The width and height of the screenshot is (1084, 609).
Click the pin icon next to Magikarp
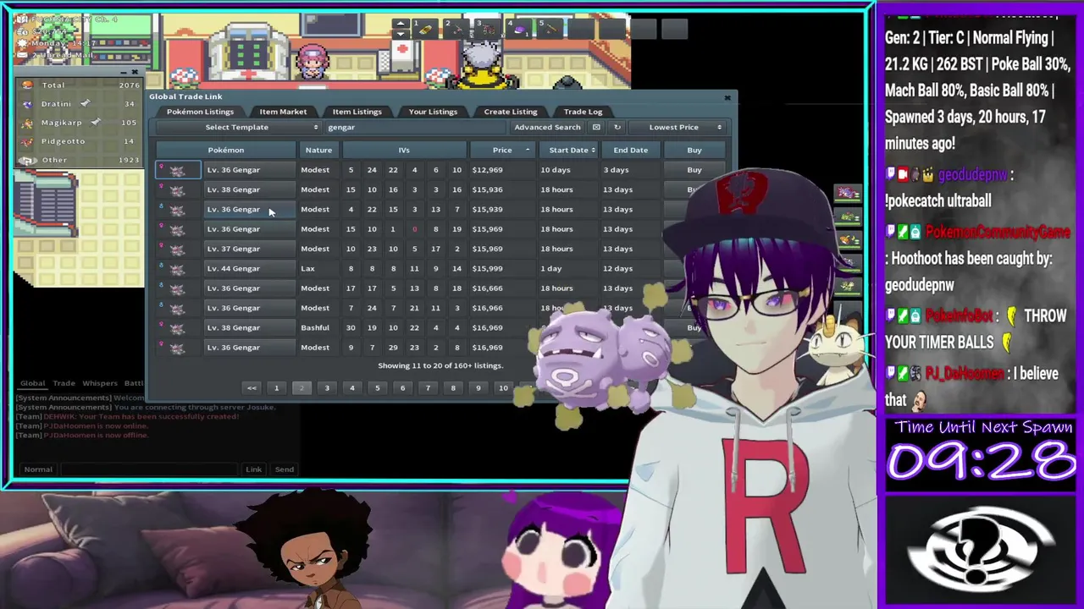click(96, 122)
